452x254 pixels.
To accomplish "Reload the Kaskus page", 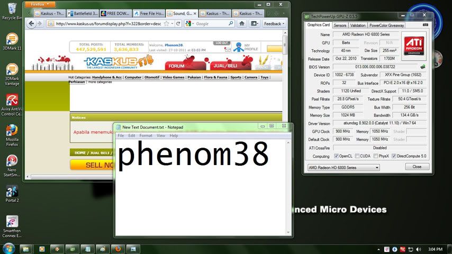I will coord(178,24).
